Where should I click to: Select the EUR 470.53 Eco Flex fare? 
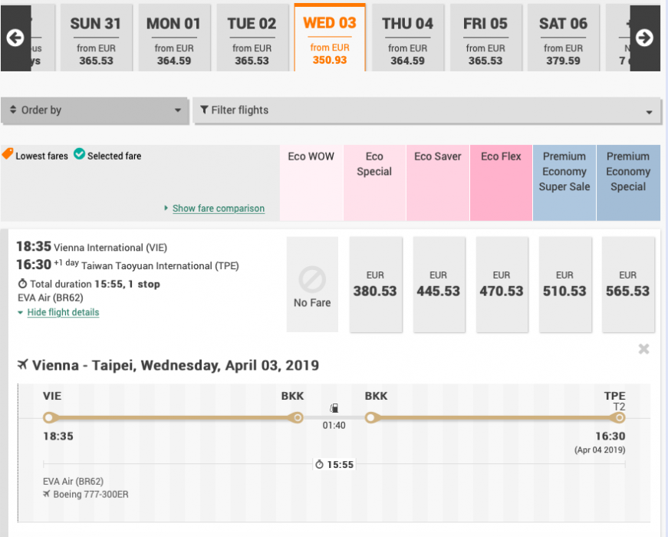pos(501,284)
